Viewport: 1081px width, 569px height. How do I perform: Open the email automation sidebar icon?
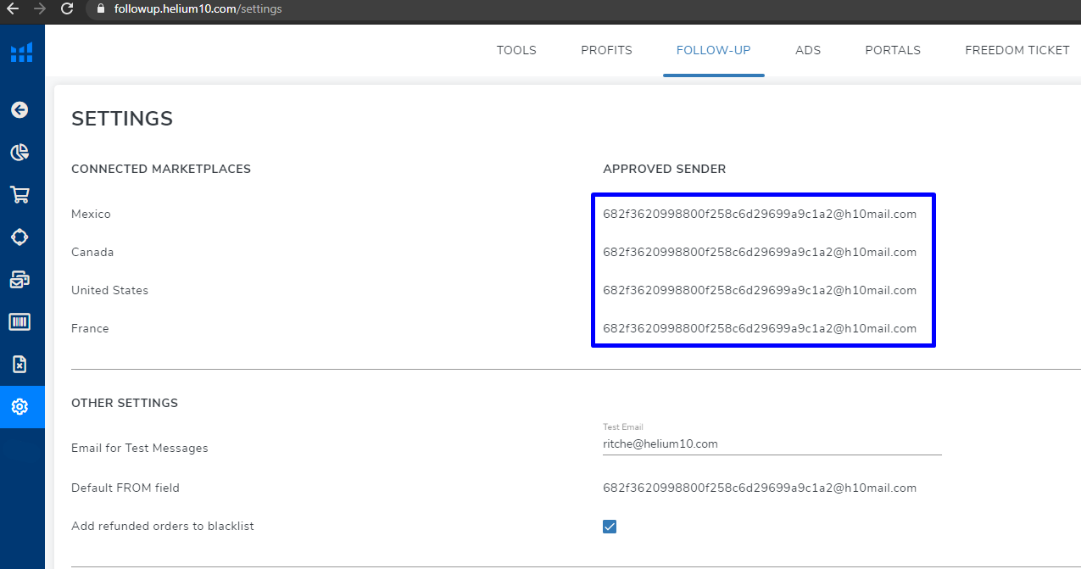20,279
